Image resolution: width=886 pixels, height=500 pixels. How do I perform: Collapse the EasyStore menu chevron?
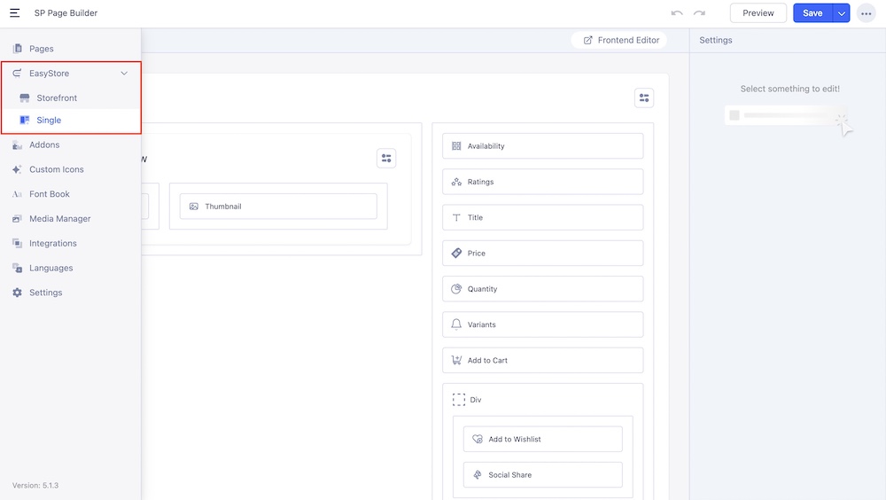(x=124, y=74)
